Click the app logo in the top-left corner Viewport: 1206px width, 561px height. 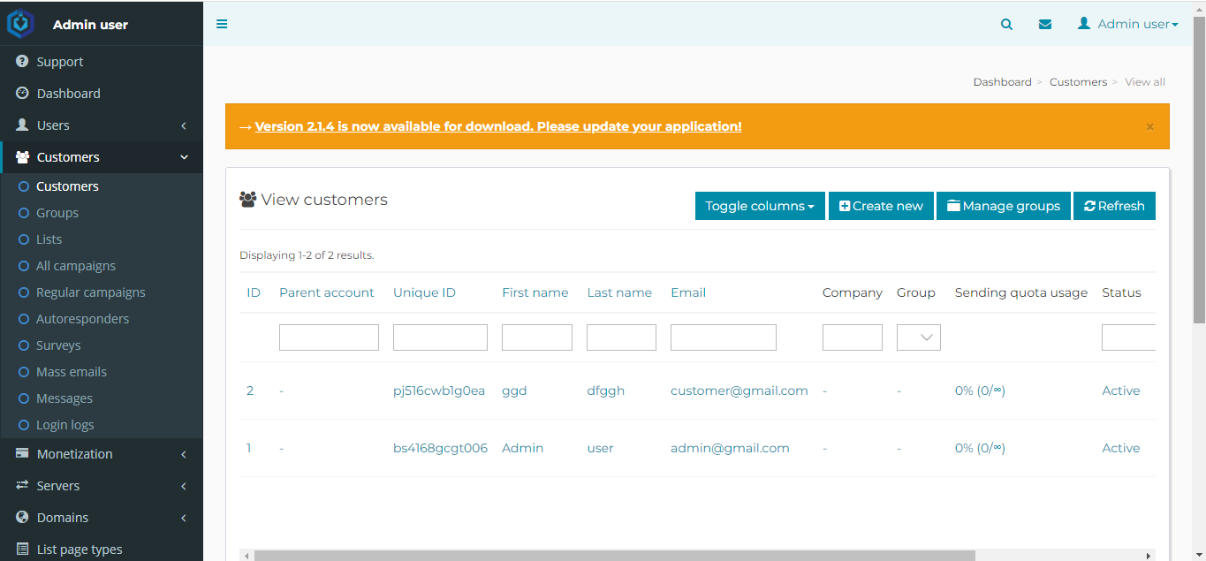tap(20, 24)
